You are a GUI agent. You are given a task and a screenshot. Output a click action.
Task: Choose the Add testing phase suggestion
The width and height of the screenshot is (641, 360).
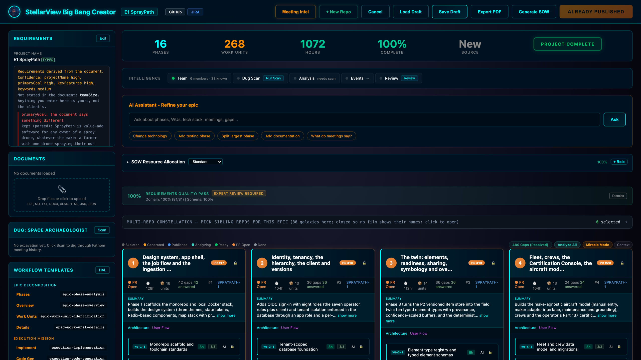pos(194,136)
